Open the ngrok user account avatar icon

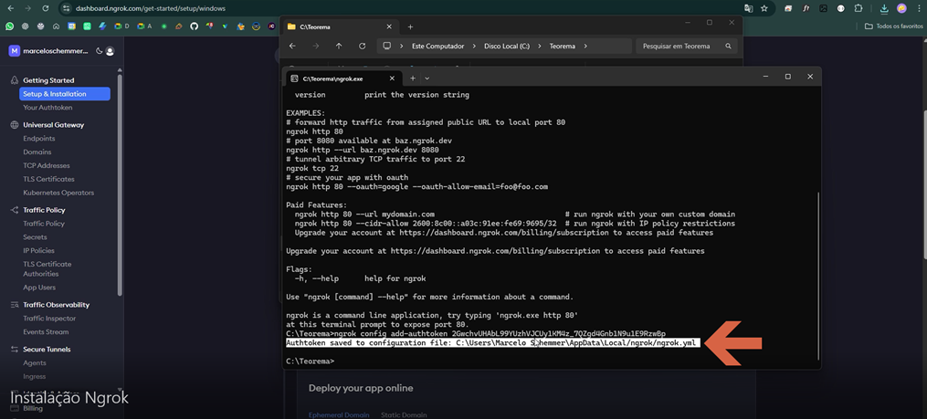pyautogui.click(x=110, y=51)
